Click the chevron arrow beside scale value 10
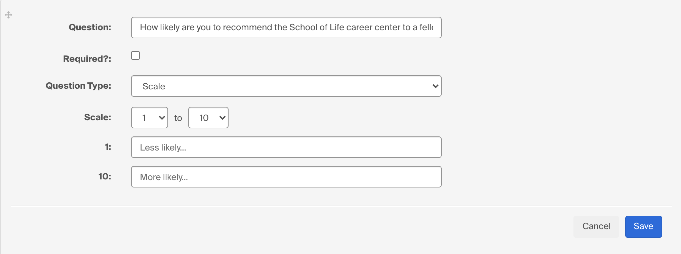The height and width of the screenshot is (254, 681). (x=222, y=118)
